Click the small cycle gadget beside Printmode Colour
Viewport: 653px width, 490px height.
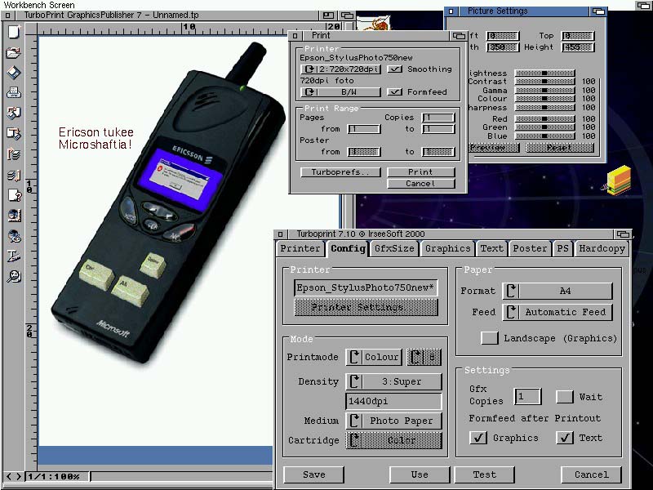click(424, 357)
